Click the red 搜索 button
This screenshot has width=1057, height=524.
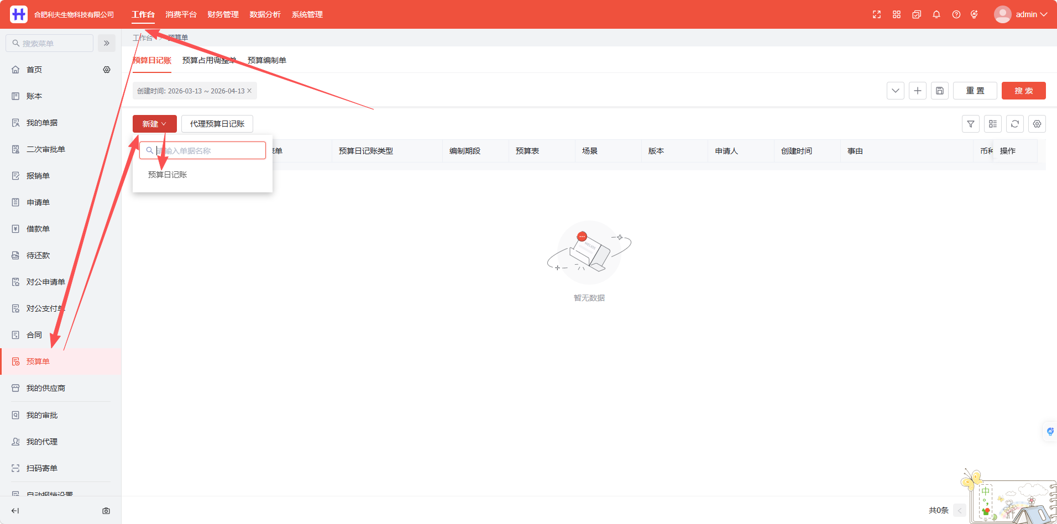point(1024,91)
